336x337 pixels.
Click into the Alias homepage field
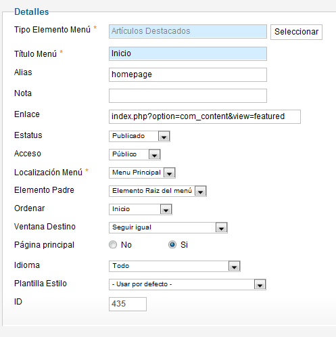point(188,74)
